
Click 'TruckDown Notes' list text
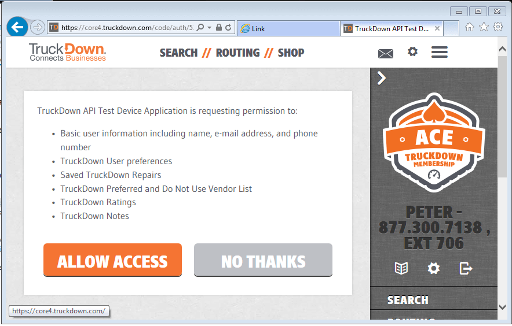(x=94, y=216)
